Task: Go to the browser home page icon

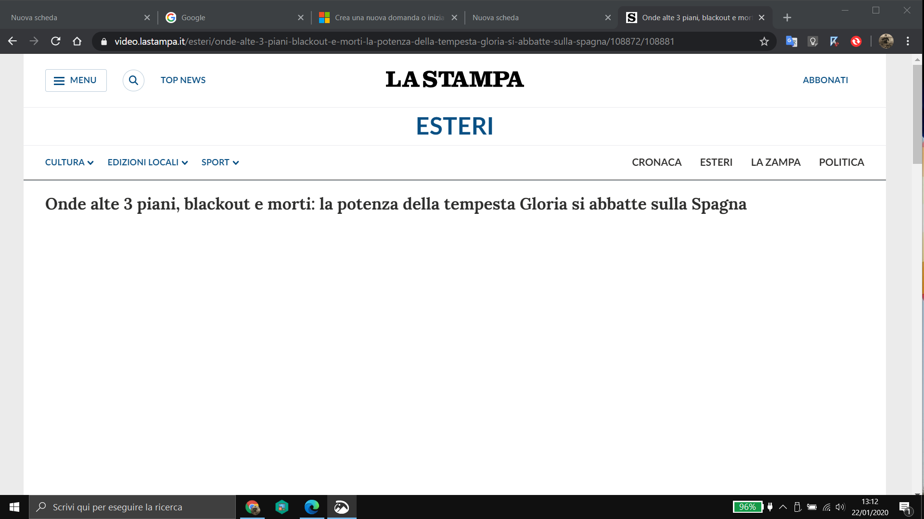Action: tap(77, 41)
